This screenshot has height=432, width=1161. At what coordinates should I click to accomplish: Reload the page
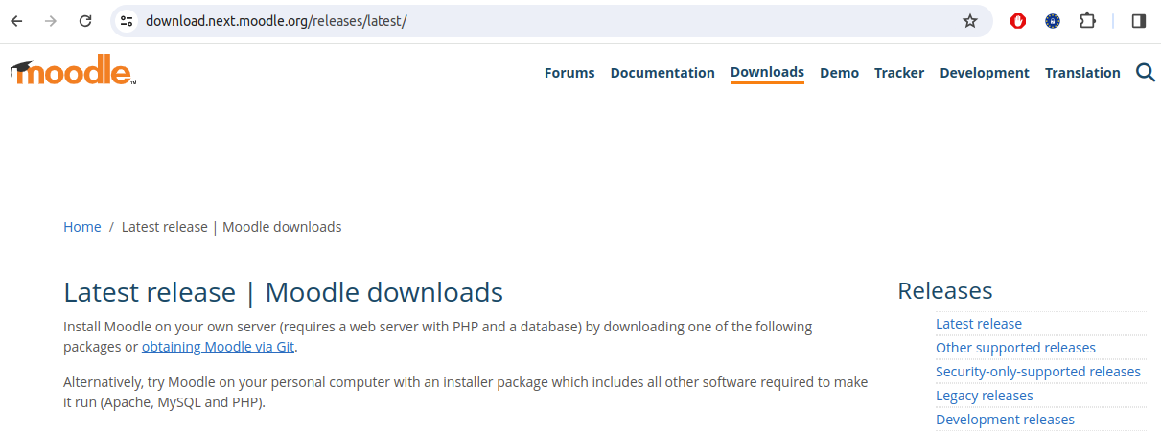pyautogui.click(x=85, y=21)
